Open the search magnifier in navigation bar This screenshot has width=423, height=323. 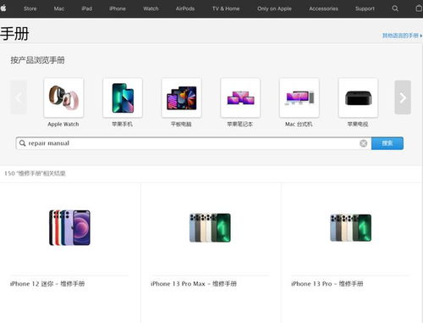(x=395, y=8)
